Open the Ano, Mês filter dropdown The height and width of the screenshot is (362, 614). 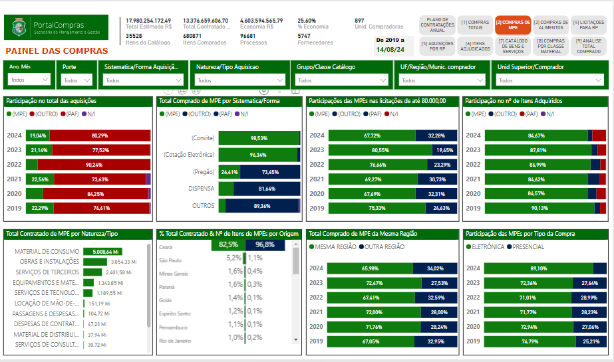point(29,80)
